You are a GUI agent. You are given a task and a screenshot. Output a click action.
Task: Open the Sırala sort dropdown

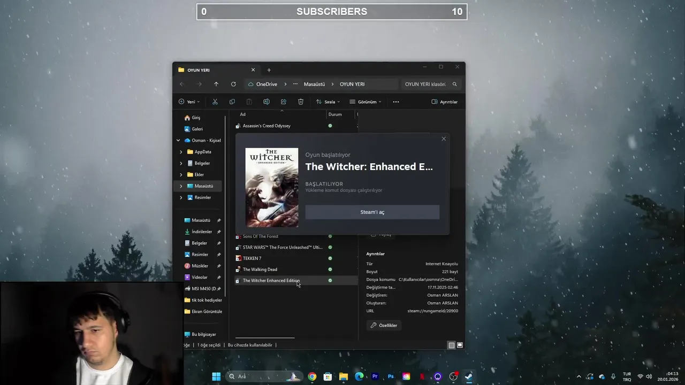pos(328,102)
